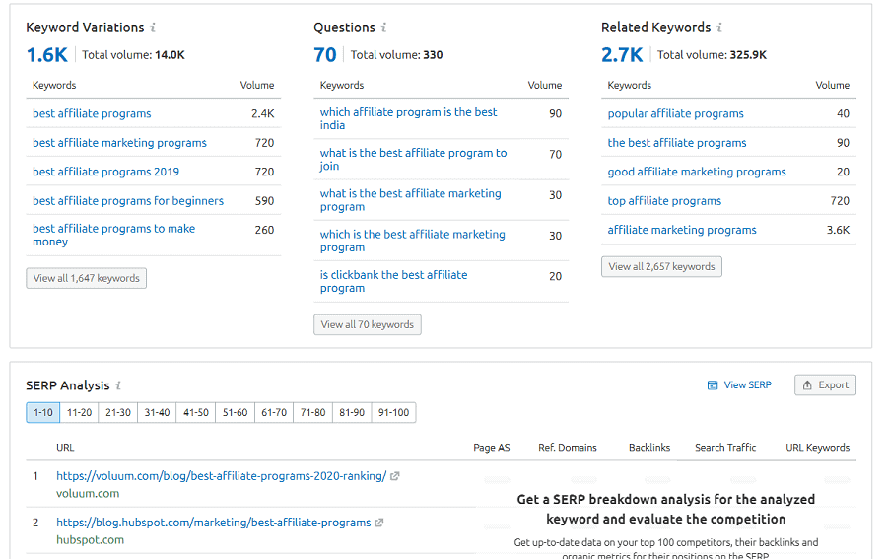Screen dimensions: 887x559
Task: Click the 70 Questions count
Action: point(324,55)
